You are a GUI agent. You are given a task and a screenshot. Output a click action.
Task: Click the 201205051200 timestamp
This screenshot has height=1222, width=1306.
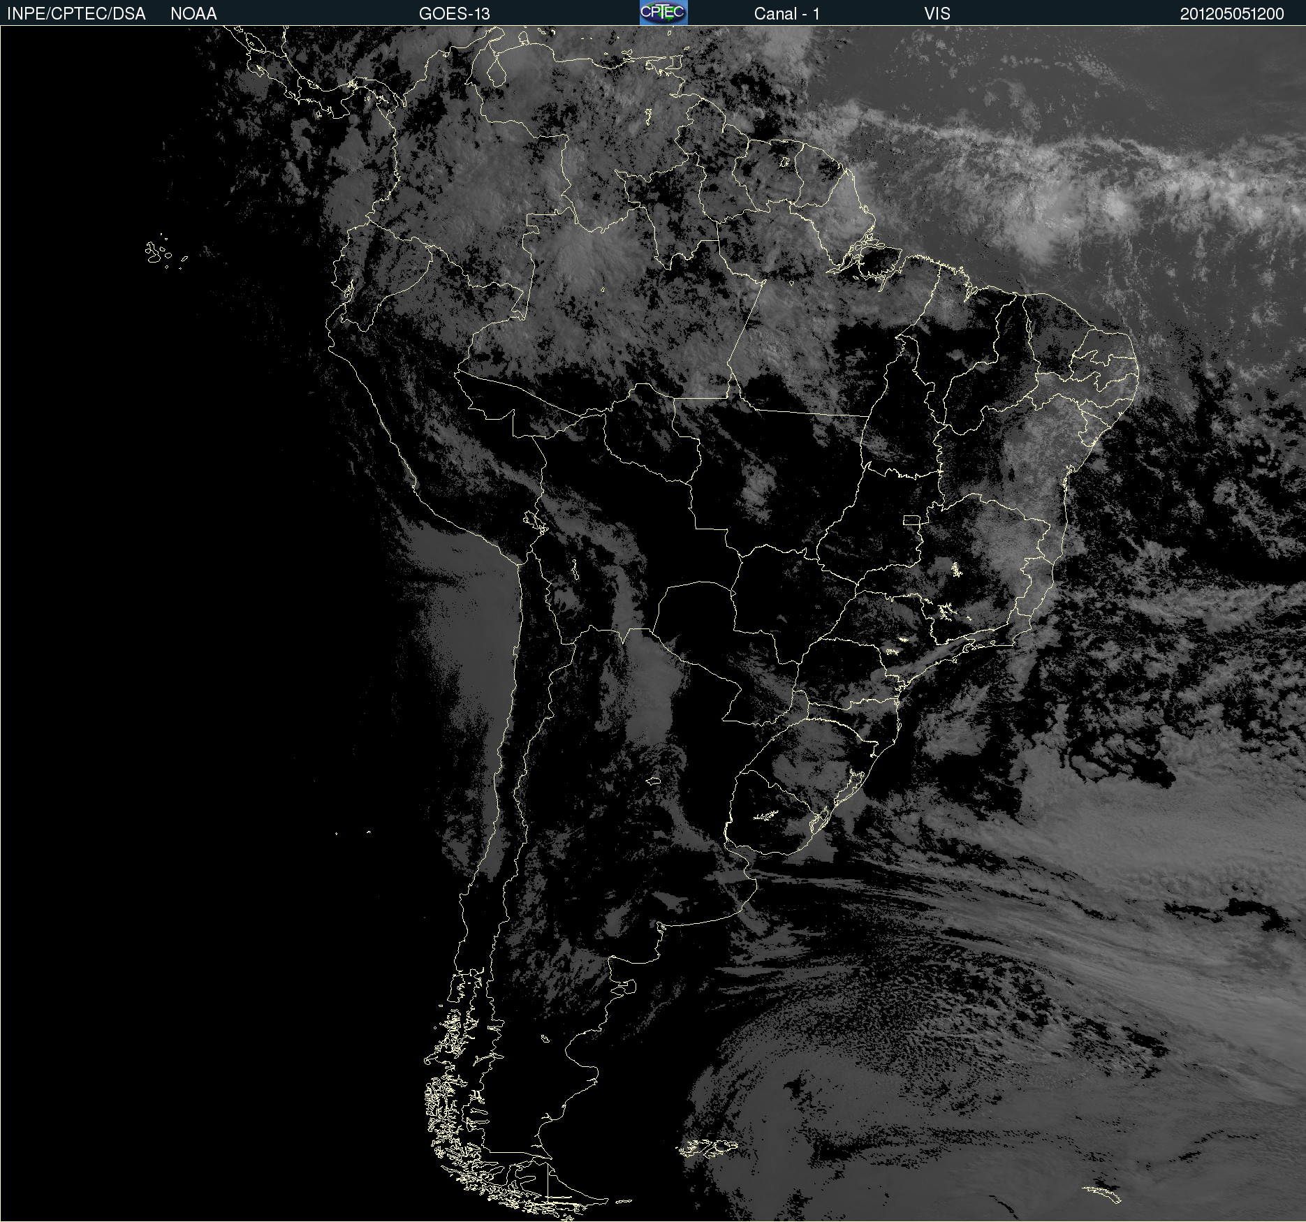(x=1232, y=14)
